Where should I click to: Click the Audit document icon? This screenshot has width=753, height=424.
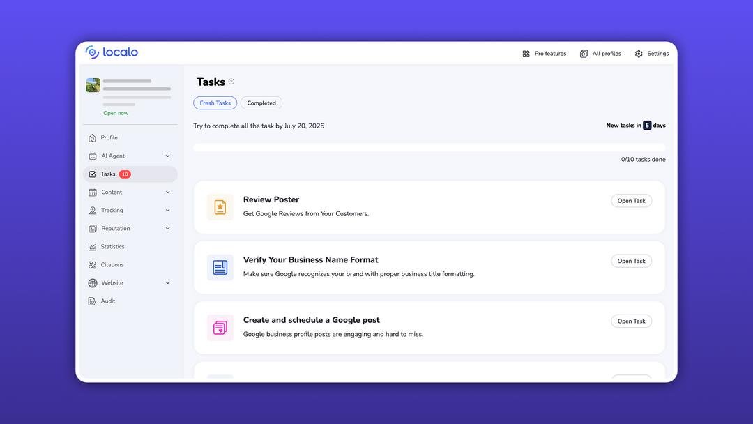tap(92, 301)
